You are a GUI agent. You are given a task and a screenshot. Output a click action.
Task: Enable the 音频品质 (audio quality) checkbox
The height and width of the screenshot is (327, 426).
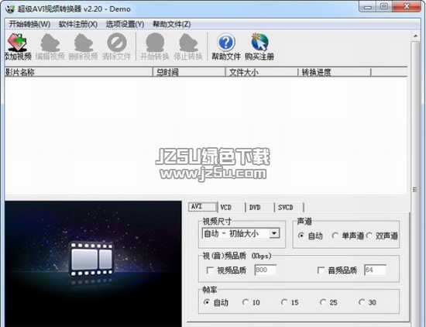pos(321,270)
